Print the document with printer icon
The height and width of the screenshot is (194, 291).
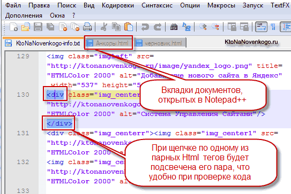[87, 27]
